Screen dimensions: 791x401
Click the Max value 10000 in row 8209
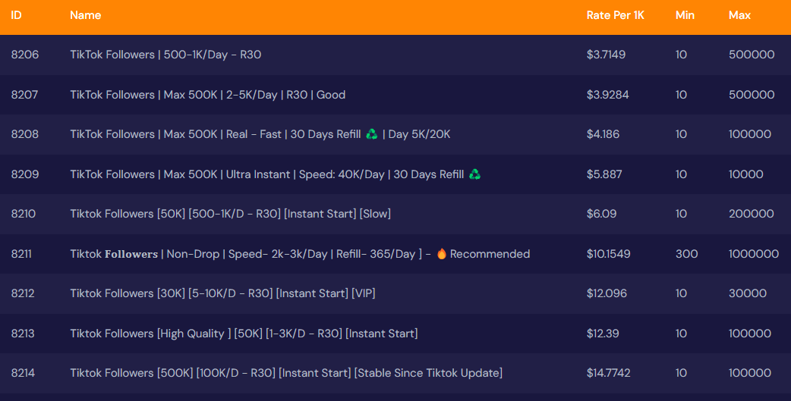pyautogui.click(x=746, y=174)
